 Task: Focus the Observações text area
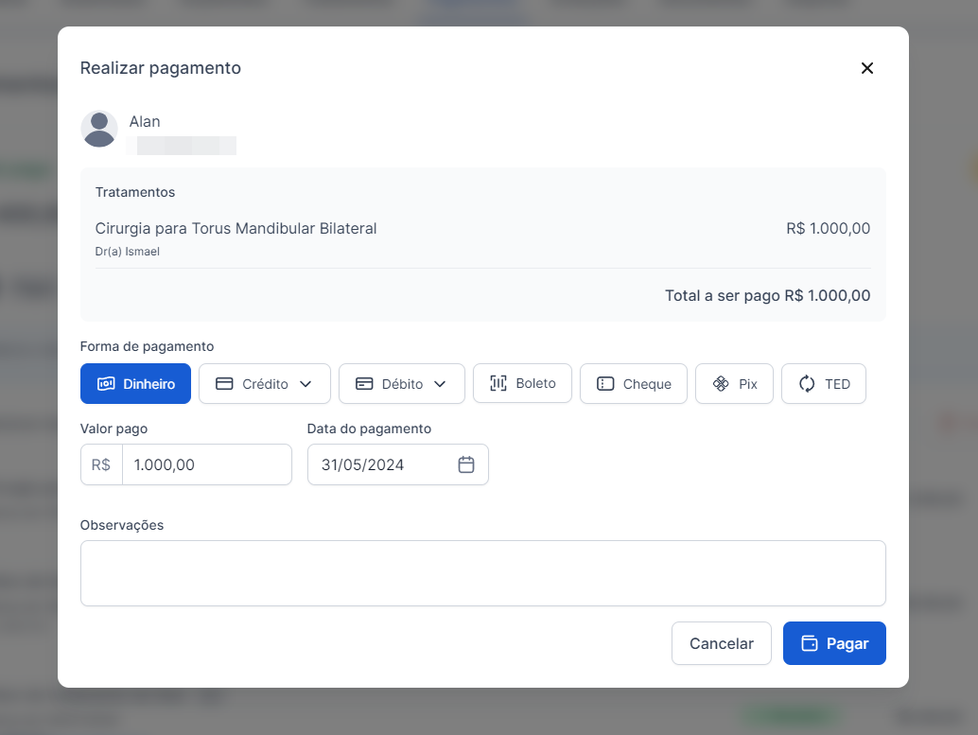point(482,573)
